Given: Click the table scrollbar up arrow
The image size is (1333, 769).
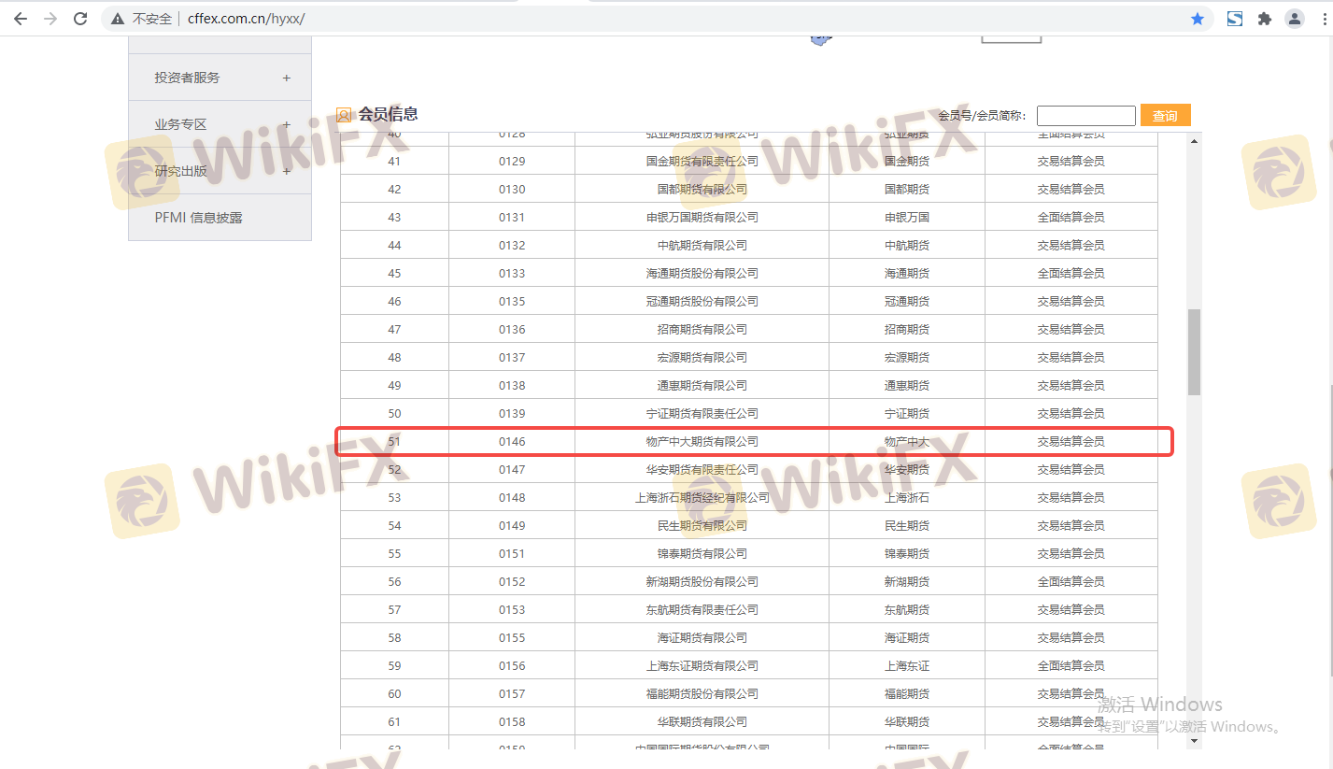Looking at the screenshot, I should pyautogui.click(x=1194, y=141).
